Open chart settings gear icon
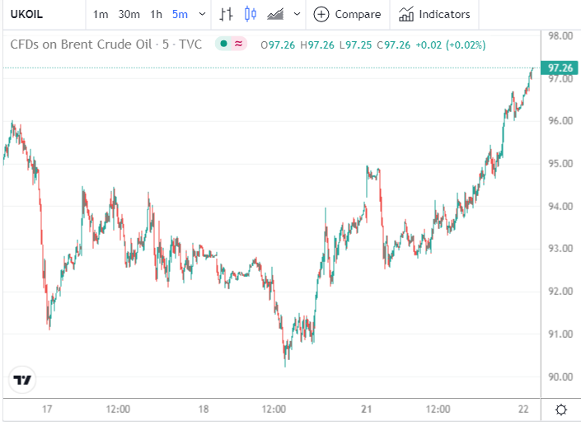Image resolution: width=581 pixels, height=426 pixels. (x=561, y=410)
